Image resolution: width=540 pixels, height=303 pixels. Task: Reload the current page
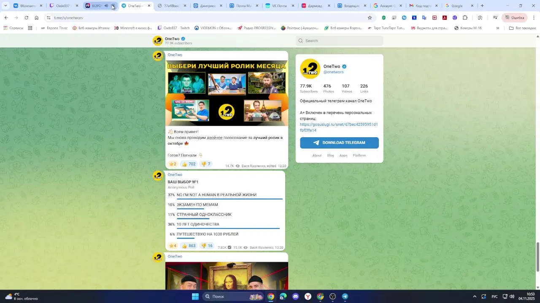click(x=26, y=18)
